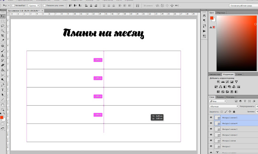Enable the Автовыбор checkbox
The height and width of the screenshot is (154, 258).
[13, 6]
